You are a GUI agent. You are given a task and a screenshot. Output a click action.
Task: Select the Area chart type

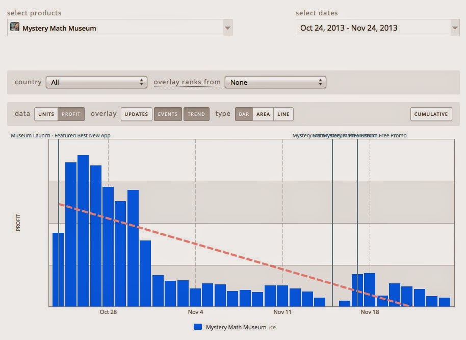click(x=263, y=114)
